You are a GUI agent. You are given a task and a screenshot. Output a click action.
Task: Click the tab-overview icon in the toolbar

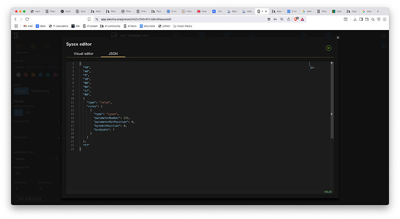(346, 19)
